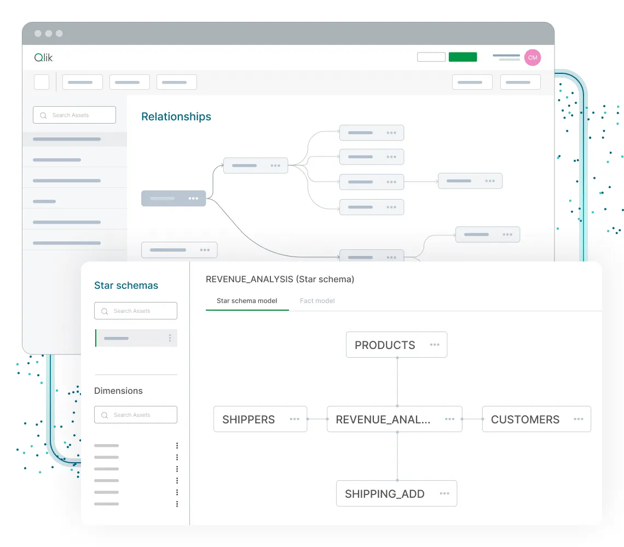Viewport: 624px width, 547px height.
Task: Select the PRODUCTS table node
Action: point(396,345)
